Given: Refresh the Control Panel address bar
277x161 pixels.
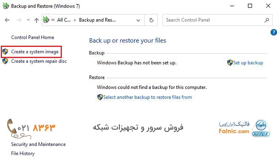Looking at the screenshot, I should click(x=151, y=20).
